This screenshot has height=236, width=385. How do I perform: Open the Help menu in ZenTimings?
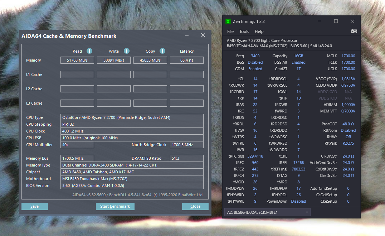[259, 32]
